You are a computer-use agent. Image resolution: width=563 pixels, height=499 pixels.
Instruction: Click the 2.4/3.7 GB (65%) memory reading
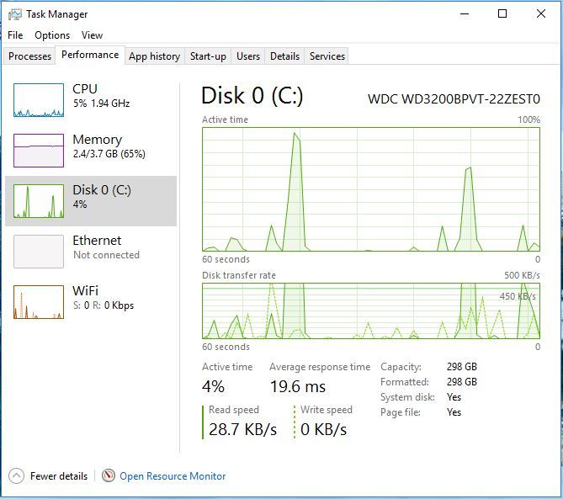click(109, 154)
